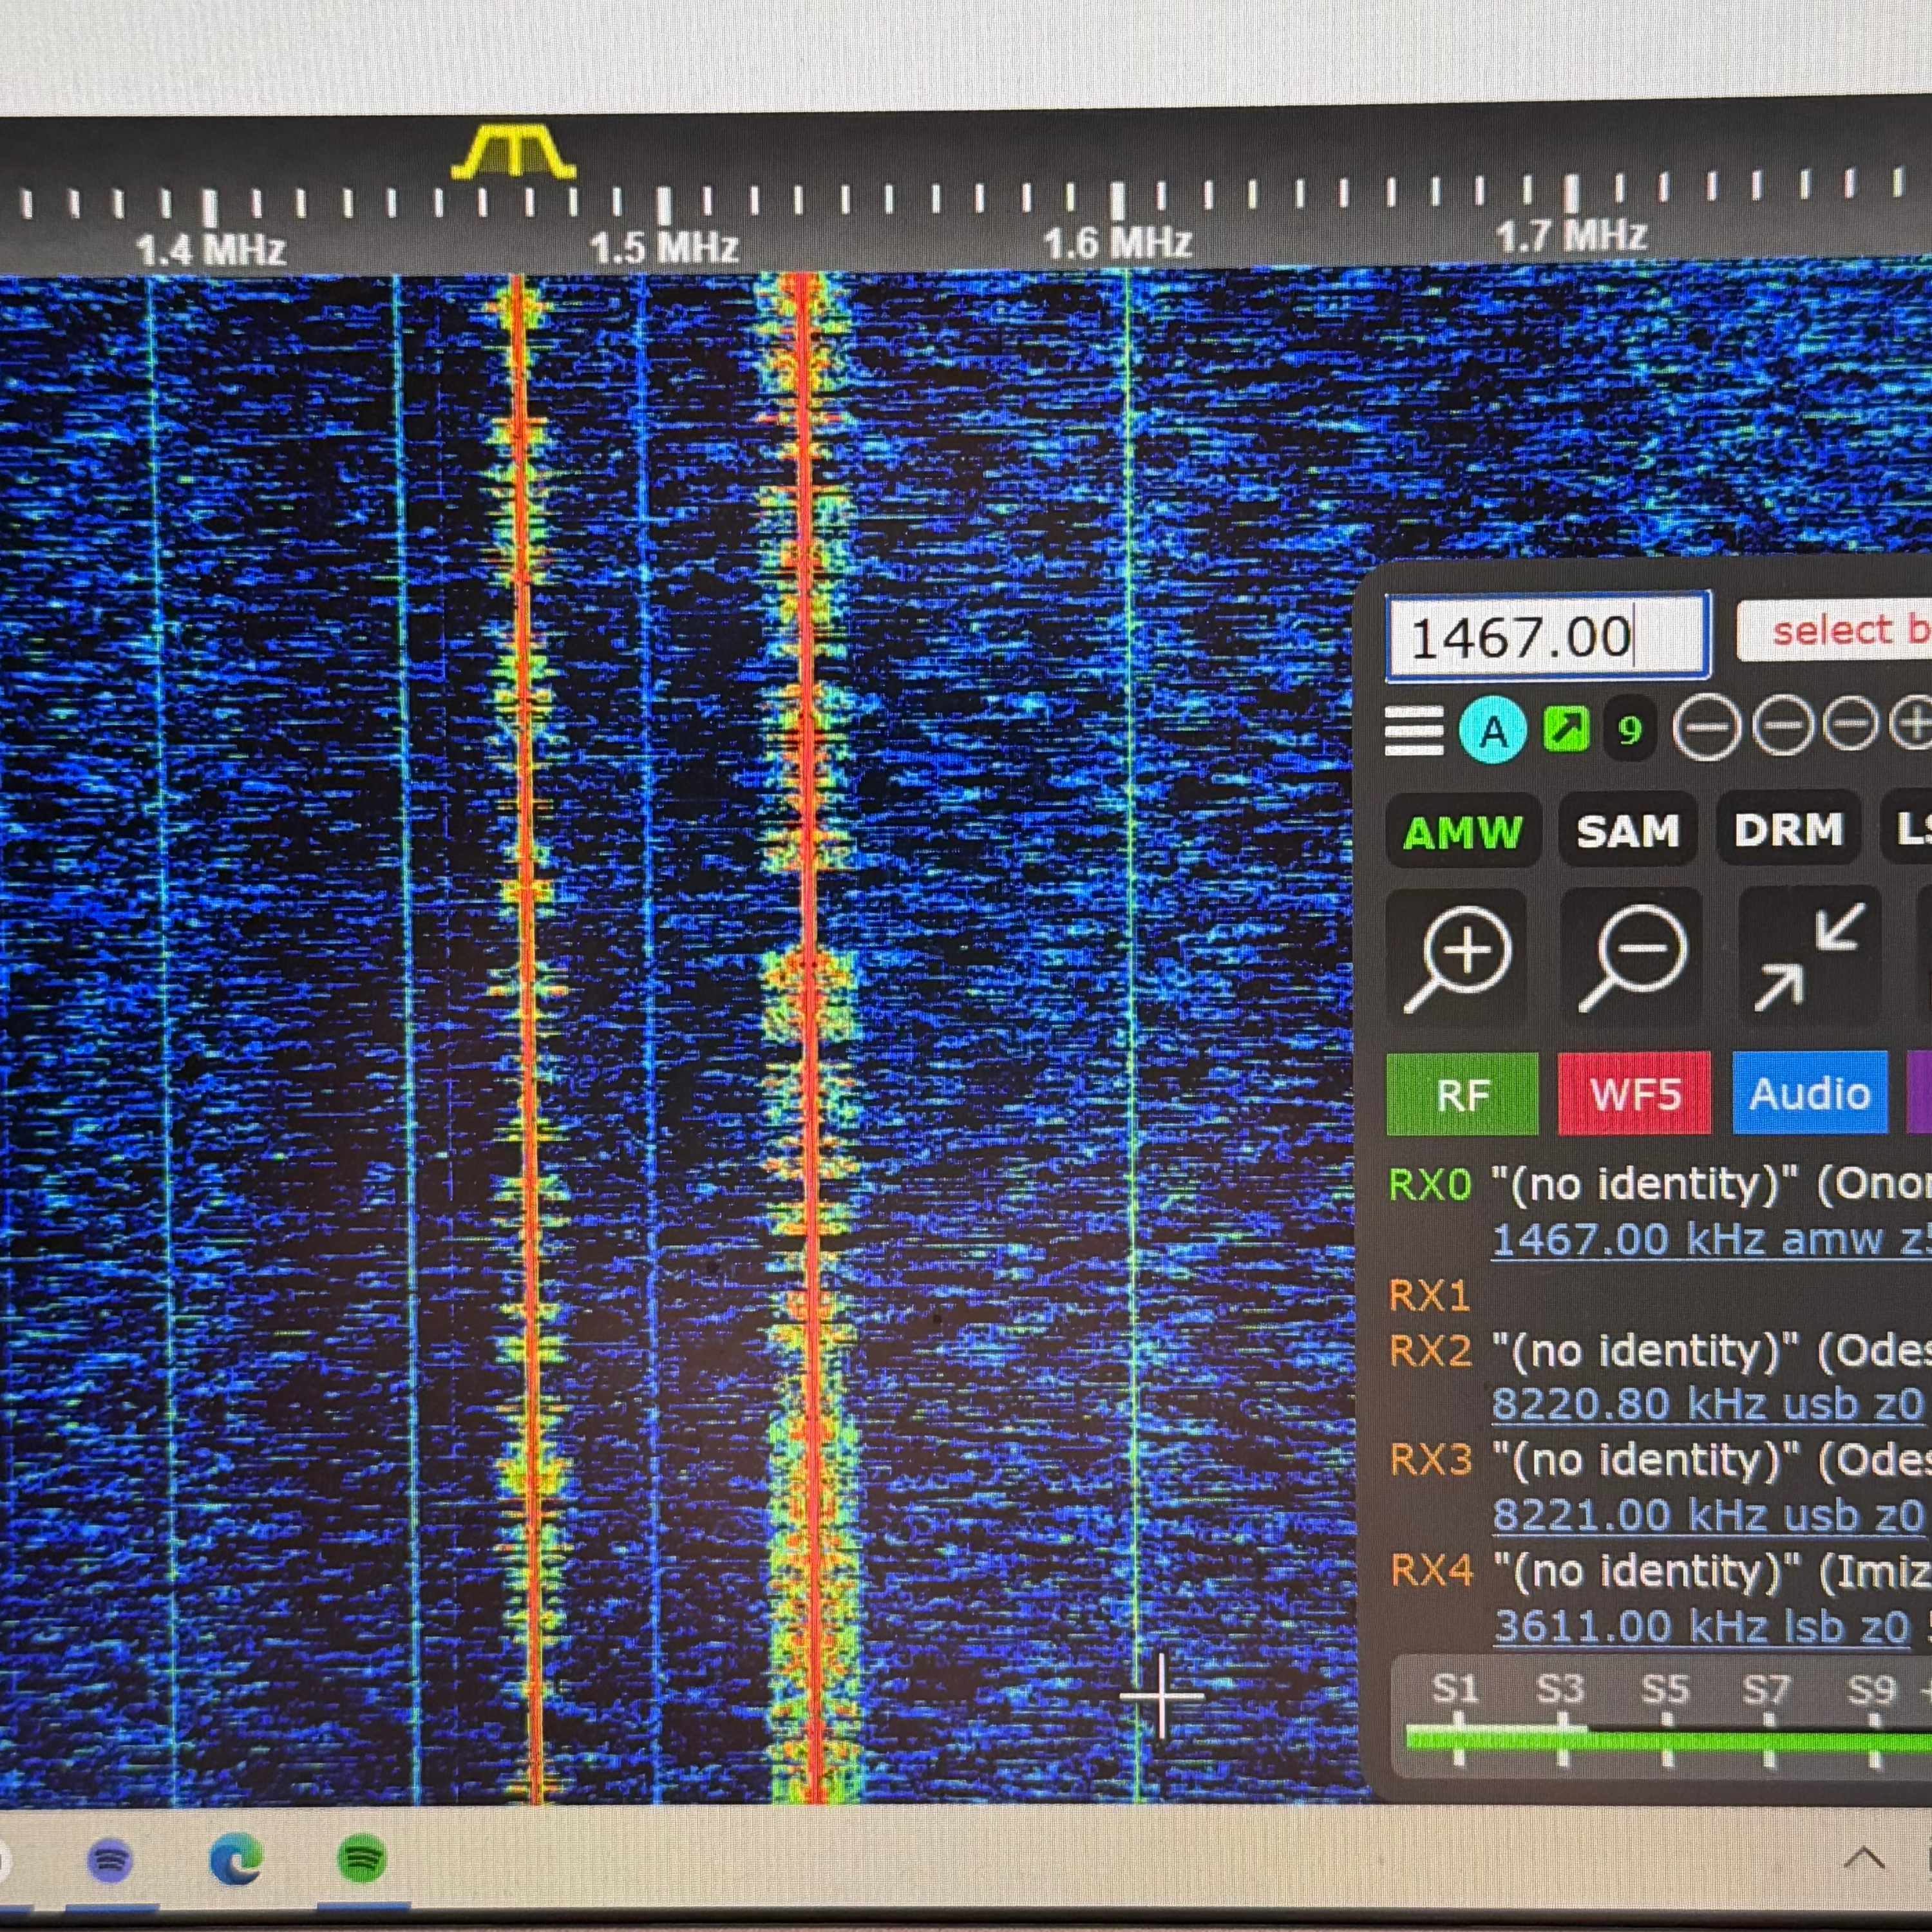This screenshot has width=1932, height=1932.
Task: Click the 1.7 MHz scale label
Action: [1571, 236]
